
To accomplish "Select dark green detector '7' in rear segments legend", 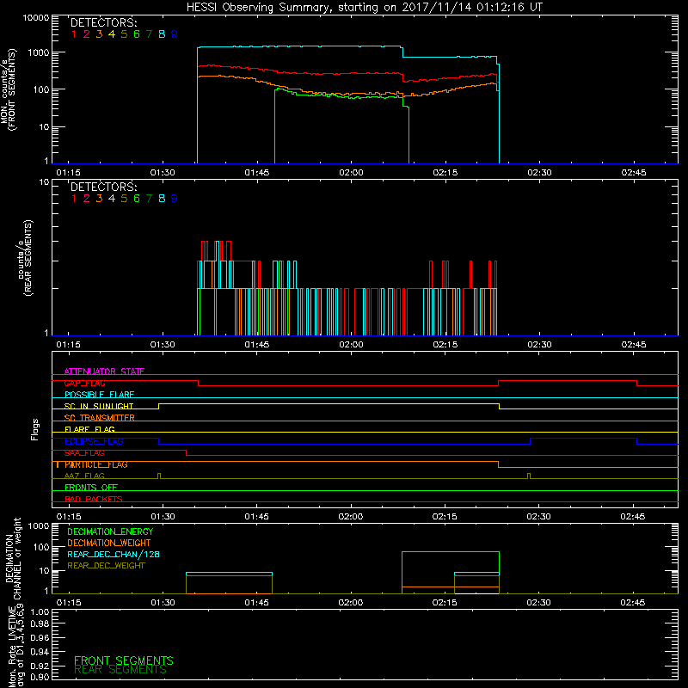I will coord(149,199).
